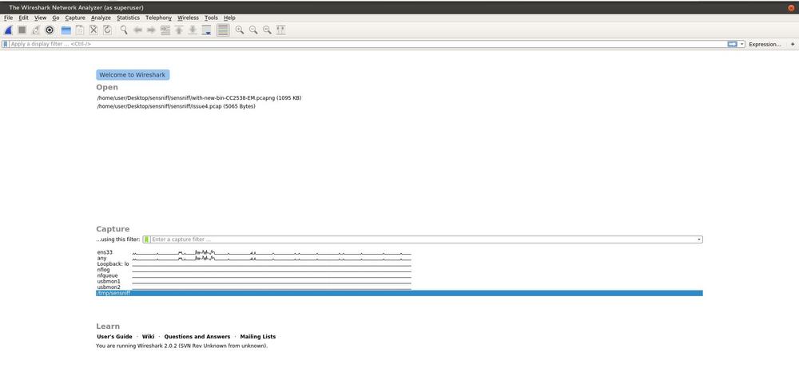799x368 pixels.
Task: Select the highlighted /tmp/sensniff interface
Action: [x=399, y=293]
